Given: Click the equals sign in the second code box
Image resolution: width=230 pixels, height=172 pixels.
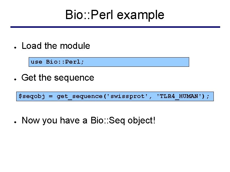Looking at the screenshot, I should tap(51, 96).
